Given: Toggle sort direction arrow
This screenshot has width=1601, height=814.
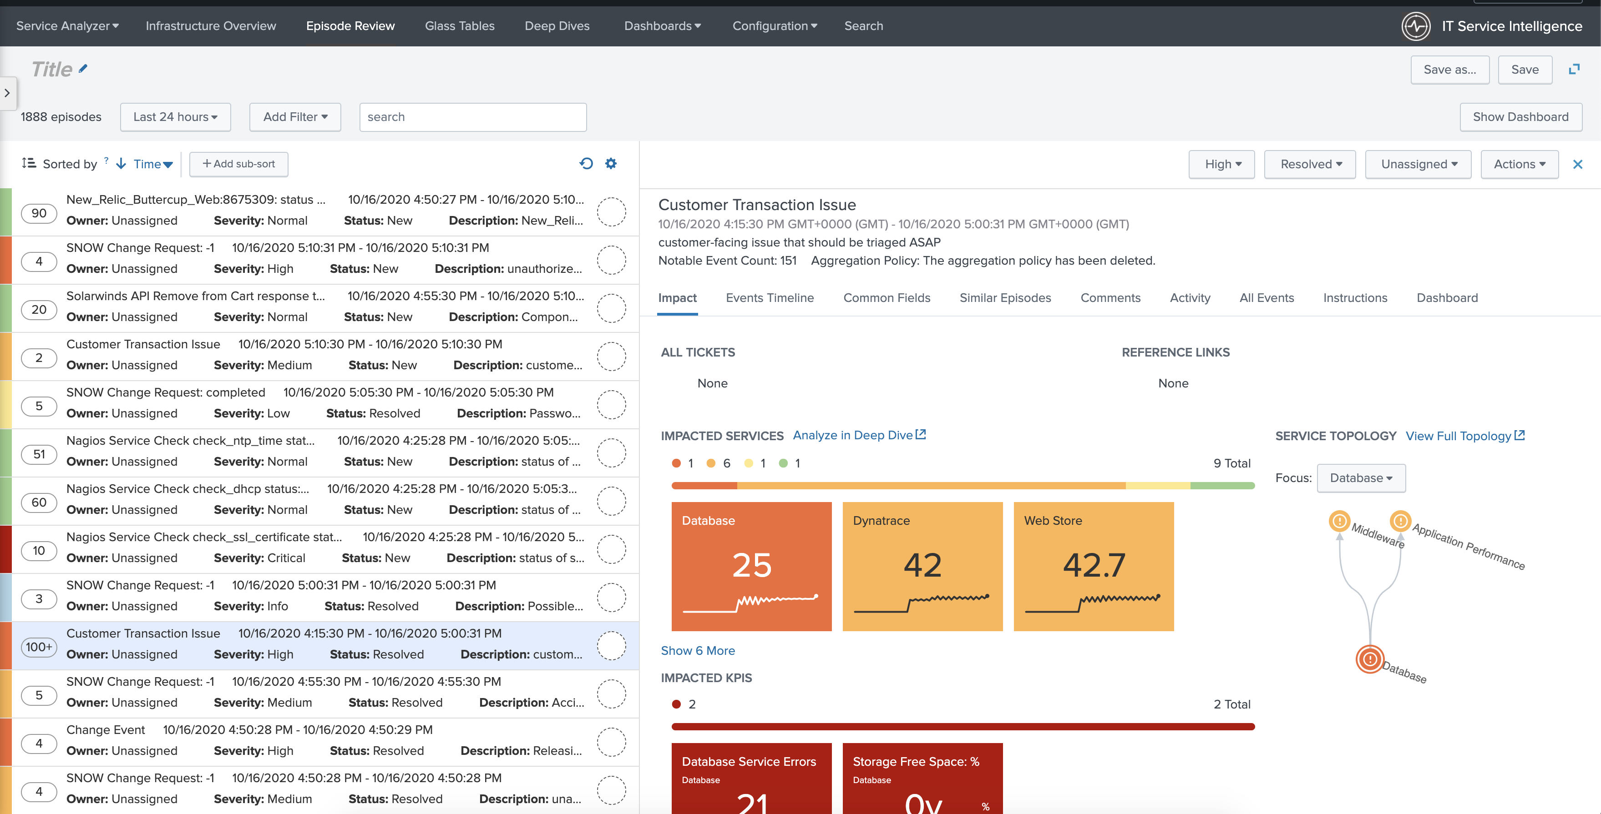Looking at the screenshot, I should (x=121, y=163).
